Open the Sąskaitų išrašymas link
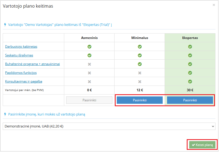Screen dimensions: 219x152 pyautogui.click(x=19, y=55)
